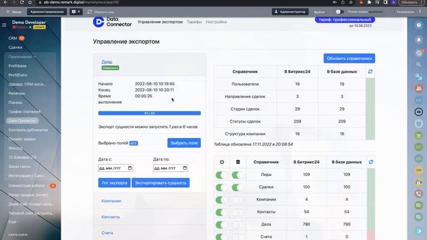The height and width of the screenshot is (240, 427).
Task: Click 'Выйти' link in admin bar
Action: [319, 12]
